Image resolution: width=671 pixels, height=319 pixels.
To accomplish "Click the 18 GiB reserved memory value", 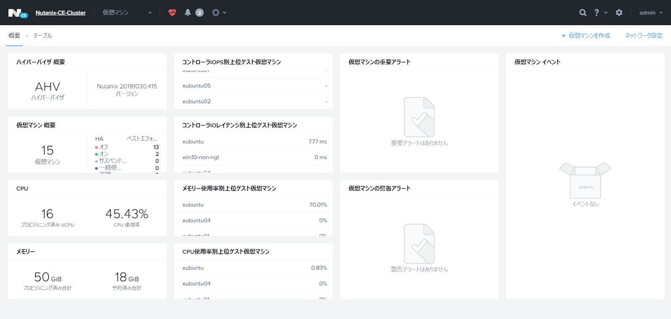I will pyautogui.click(x=127, y=277).
